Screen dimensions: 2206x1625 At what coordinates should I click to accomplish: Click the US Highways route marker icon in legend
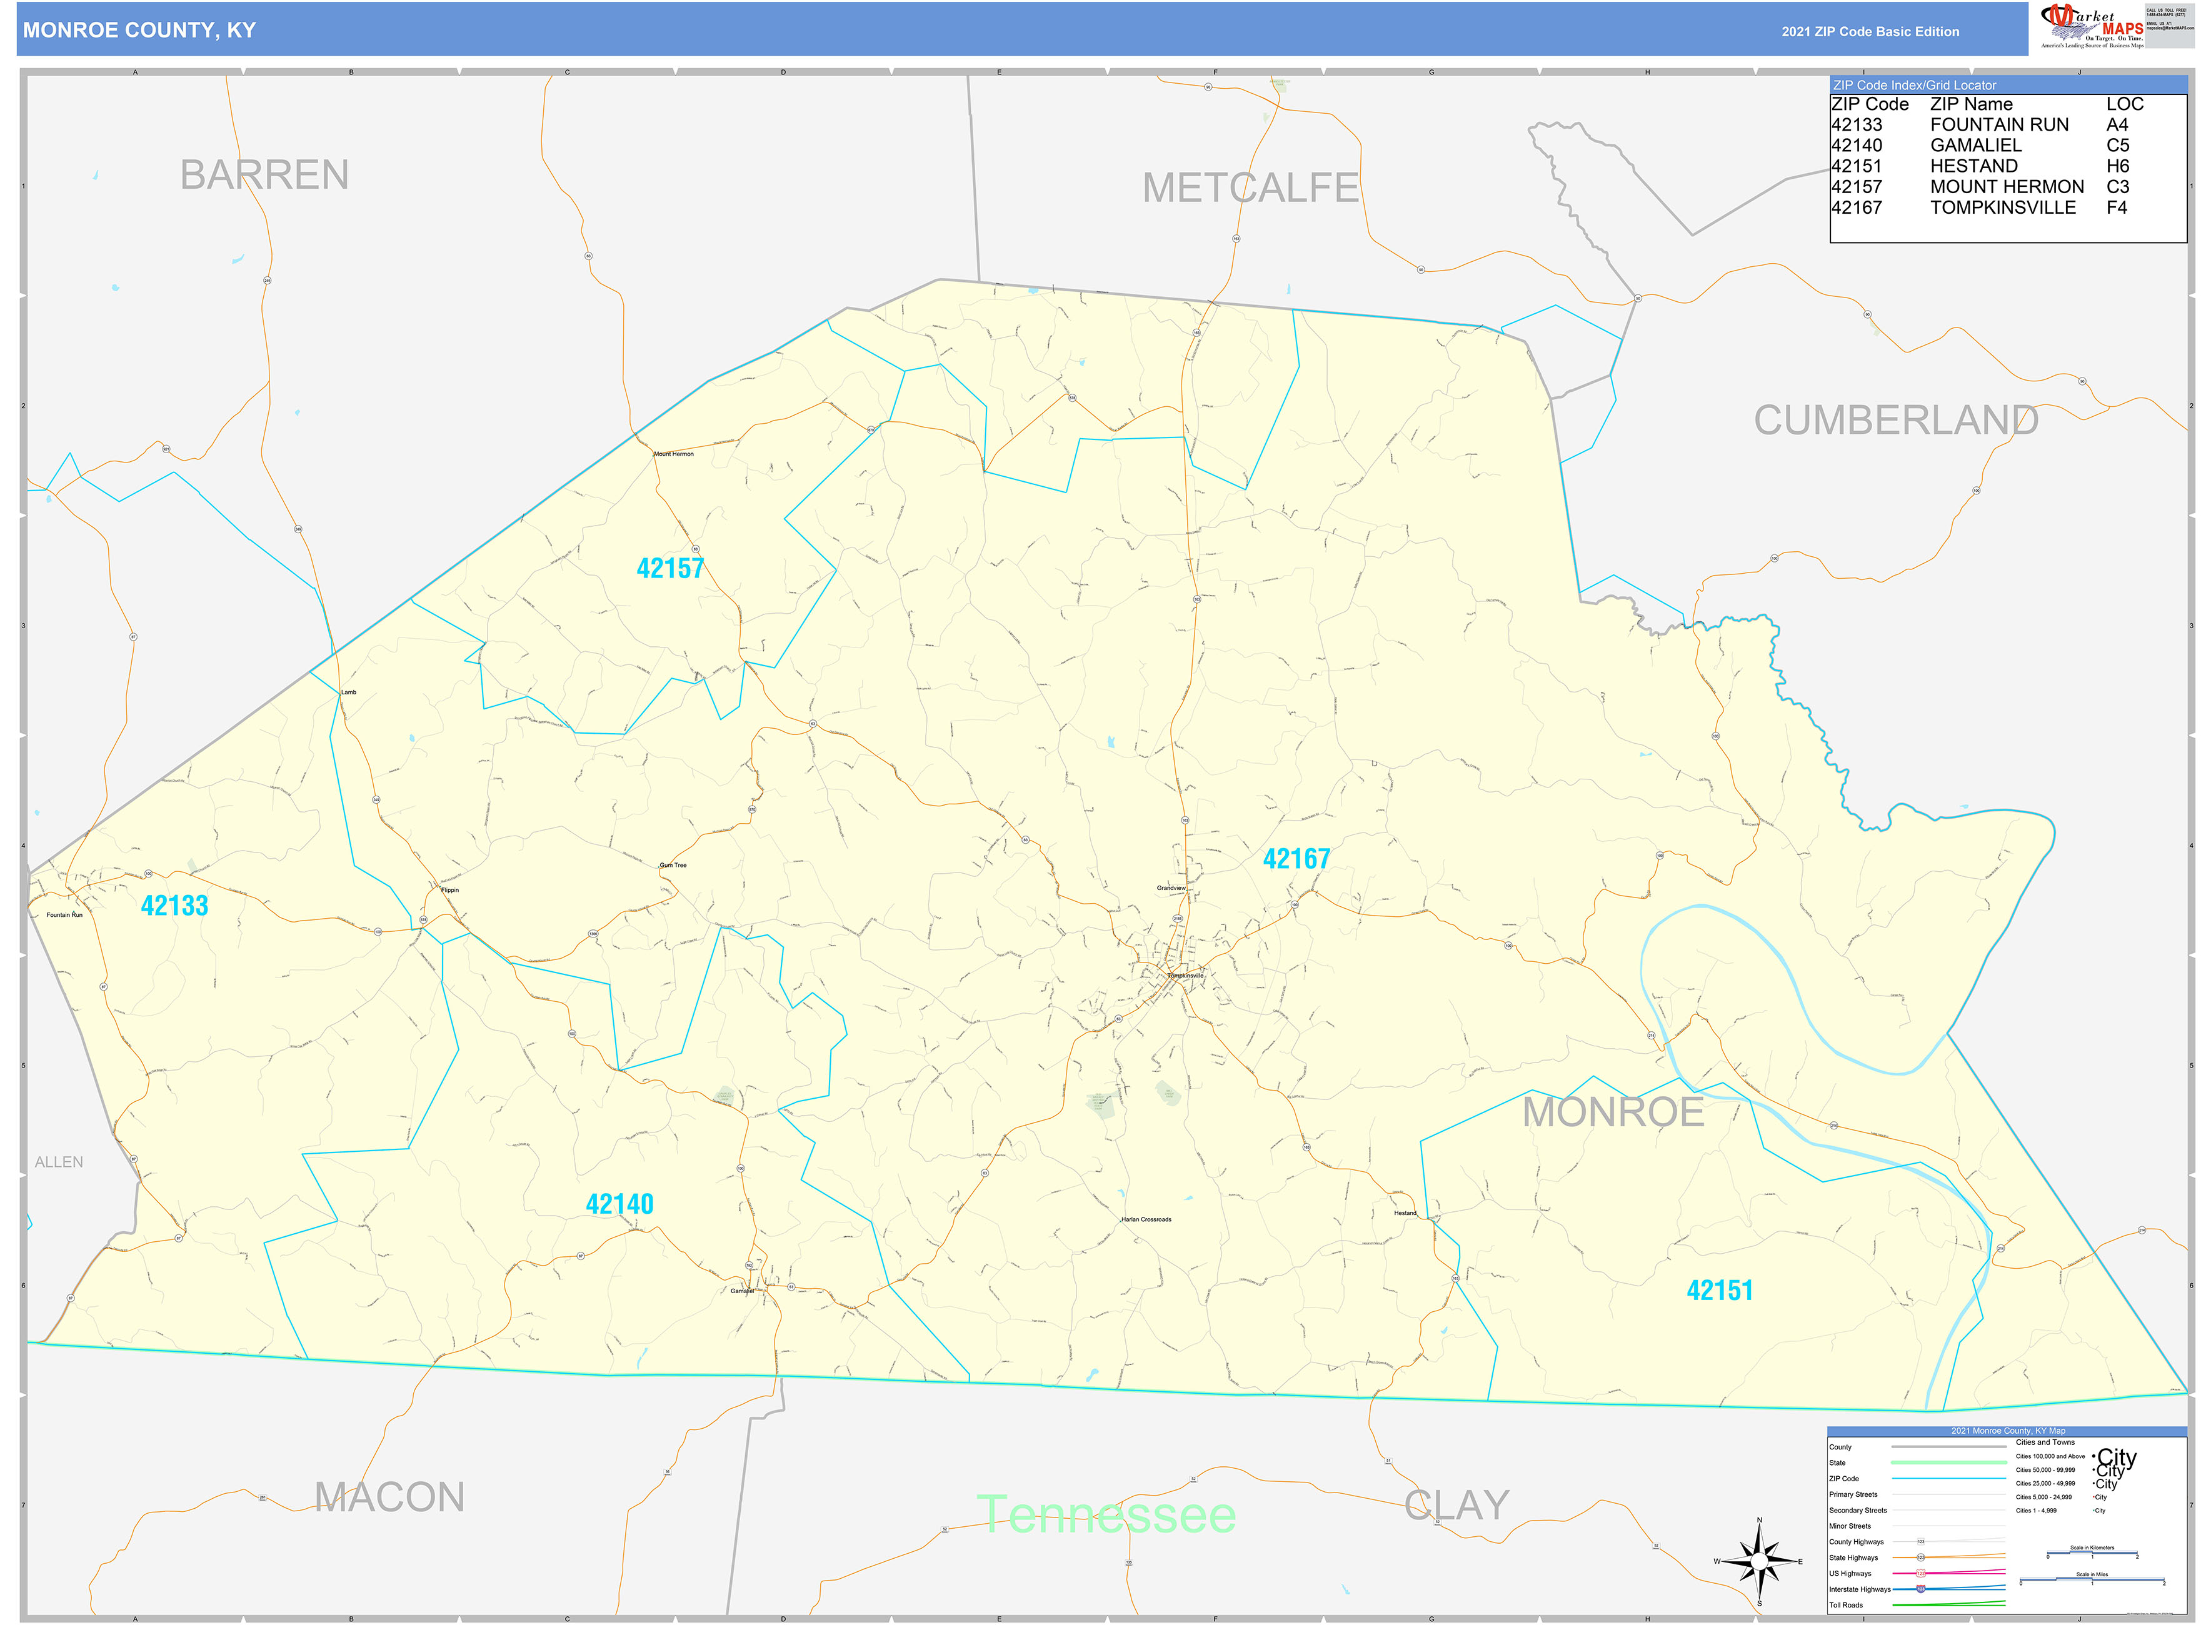[x=1922, y=1575]
